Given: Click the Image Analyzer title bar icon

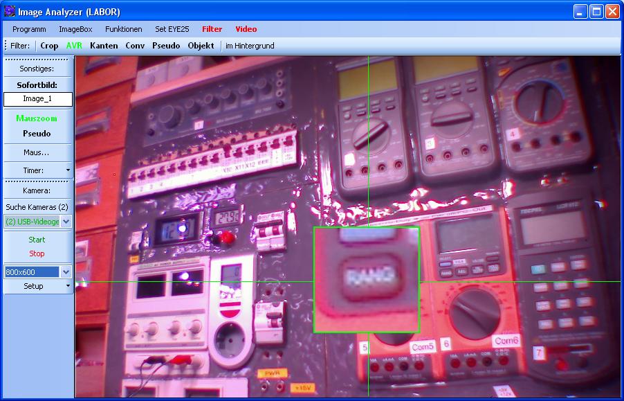Looking at the screenshot, I should coord(10,11).
